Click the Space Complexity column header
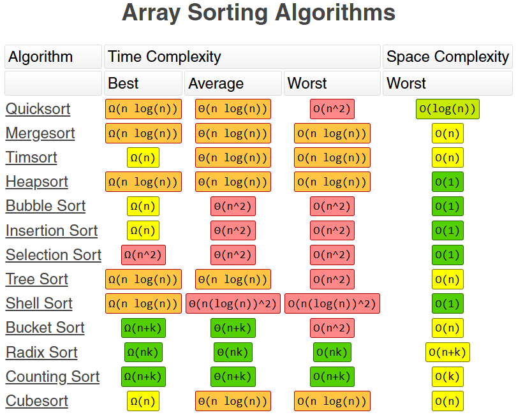This screenshot has height=415, width=516. tap(447, 57)
